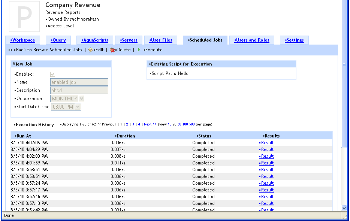Click the Run At column header

coord(23,136)
